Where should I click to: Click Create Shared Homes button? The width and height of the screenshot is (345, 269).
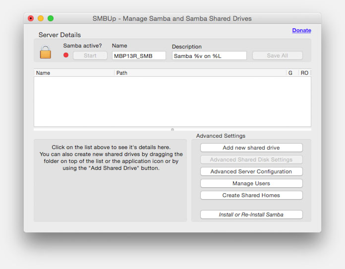[x=251, y=195]
